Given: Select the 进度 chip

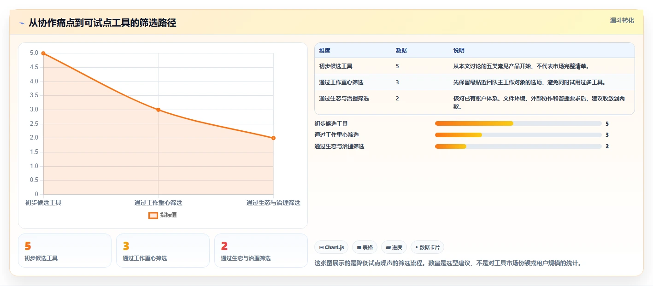Looking at the screenshot, I should click(394, 247).
